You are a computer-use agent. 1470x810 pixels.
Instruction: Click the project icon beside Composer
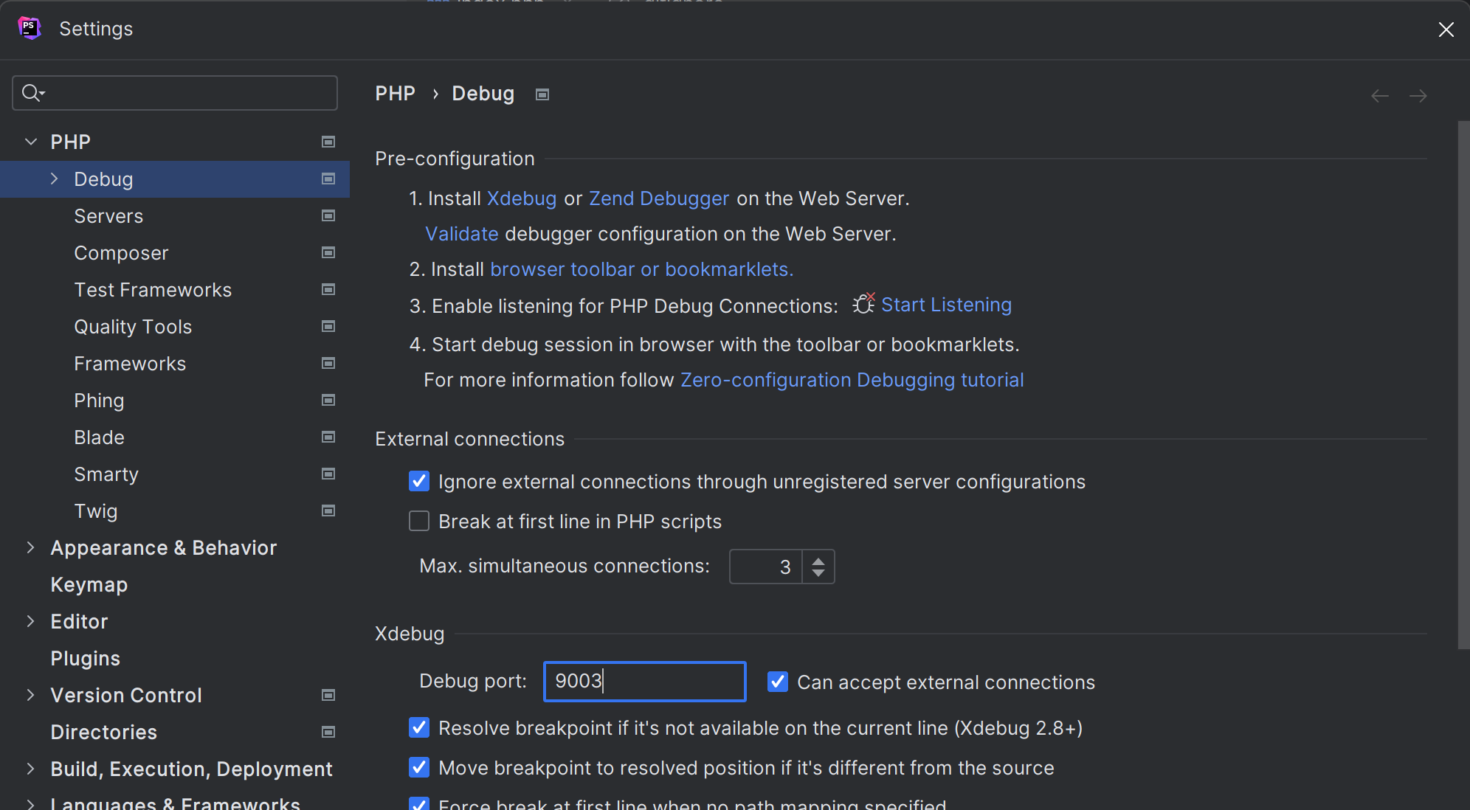click(x=328, y=252)
